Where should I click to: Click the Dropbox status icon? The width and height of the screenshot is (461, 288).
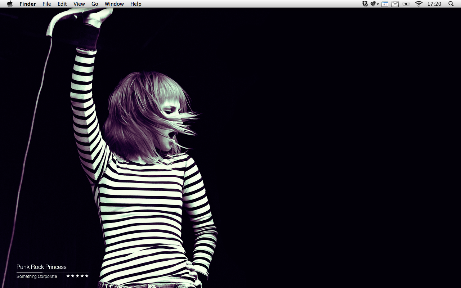point(365,4)
